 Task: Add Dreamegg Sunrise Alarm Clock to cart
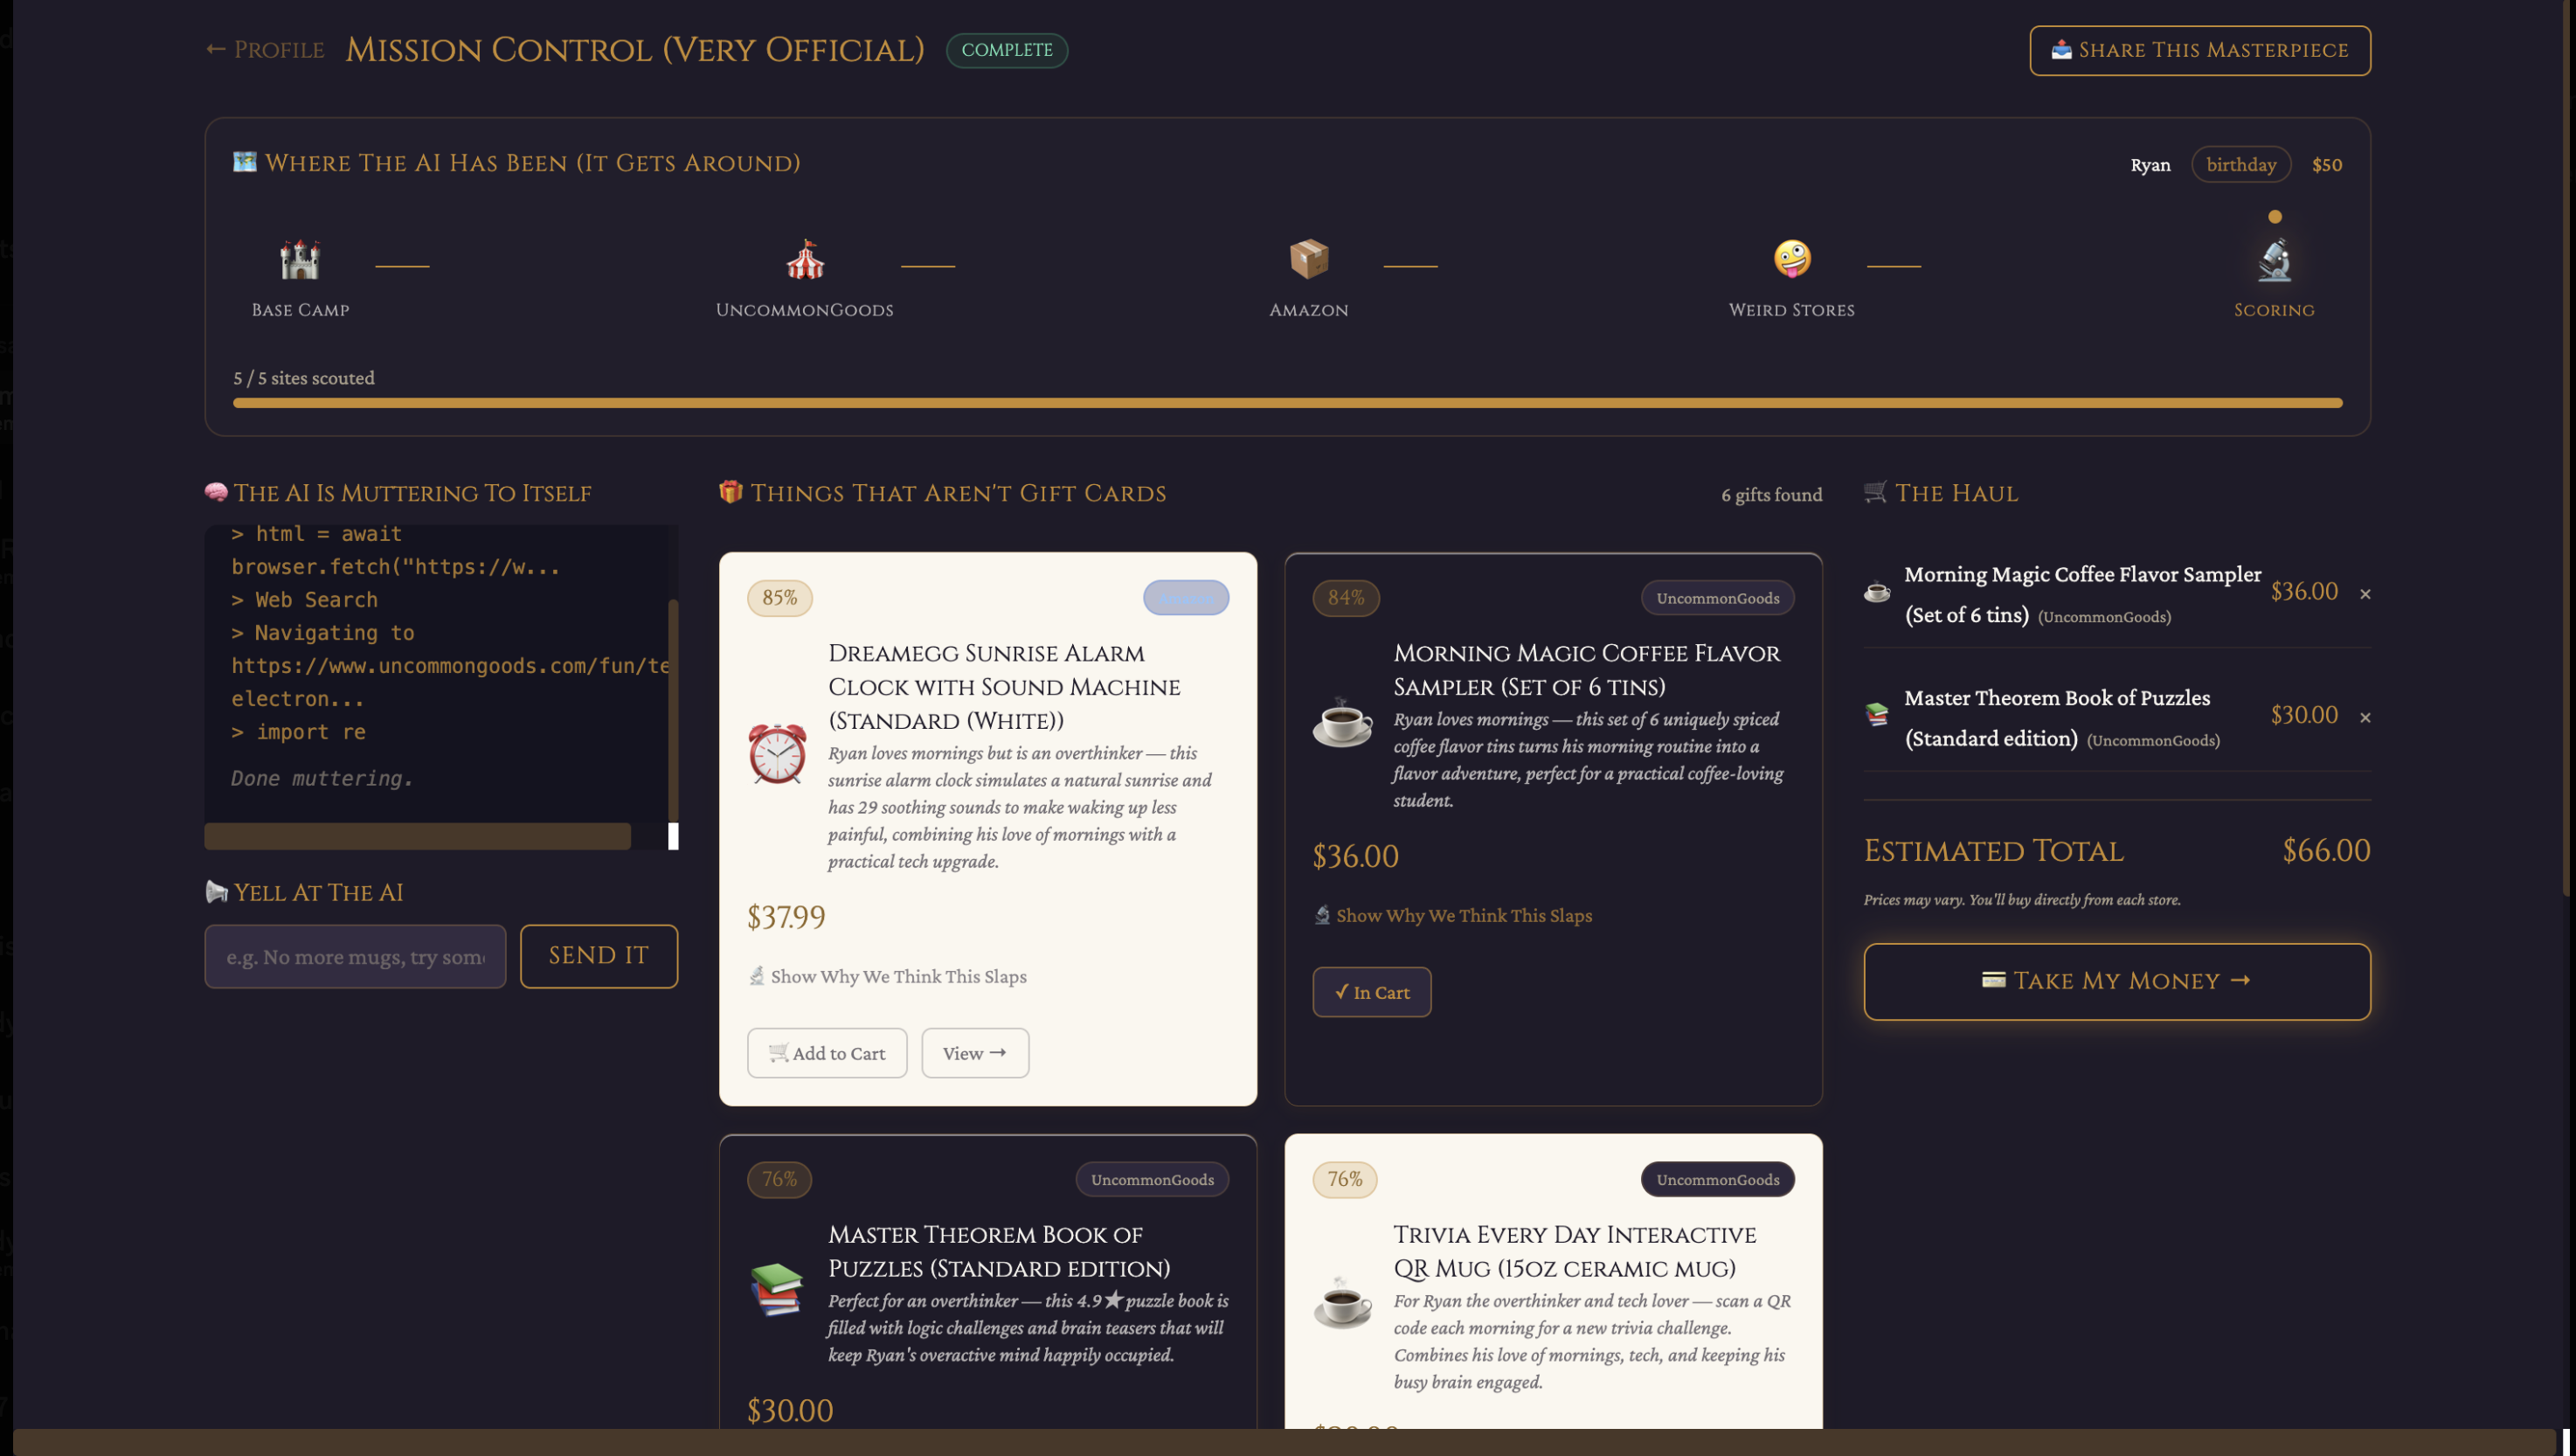(827, 1053)
